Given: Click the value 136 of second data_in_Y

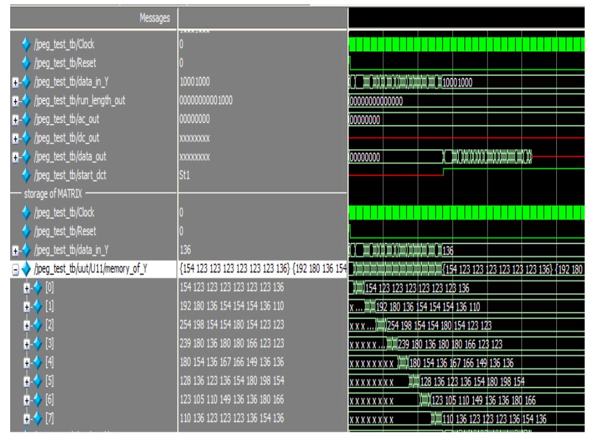Looking at the screenshot, I should (185, 250).
